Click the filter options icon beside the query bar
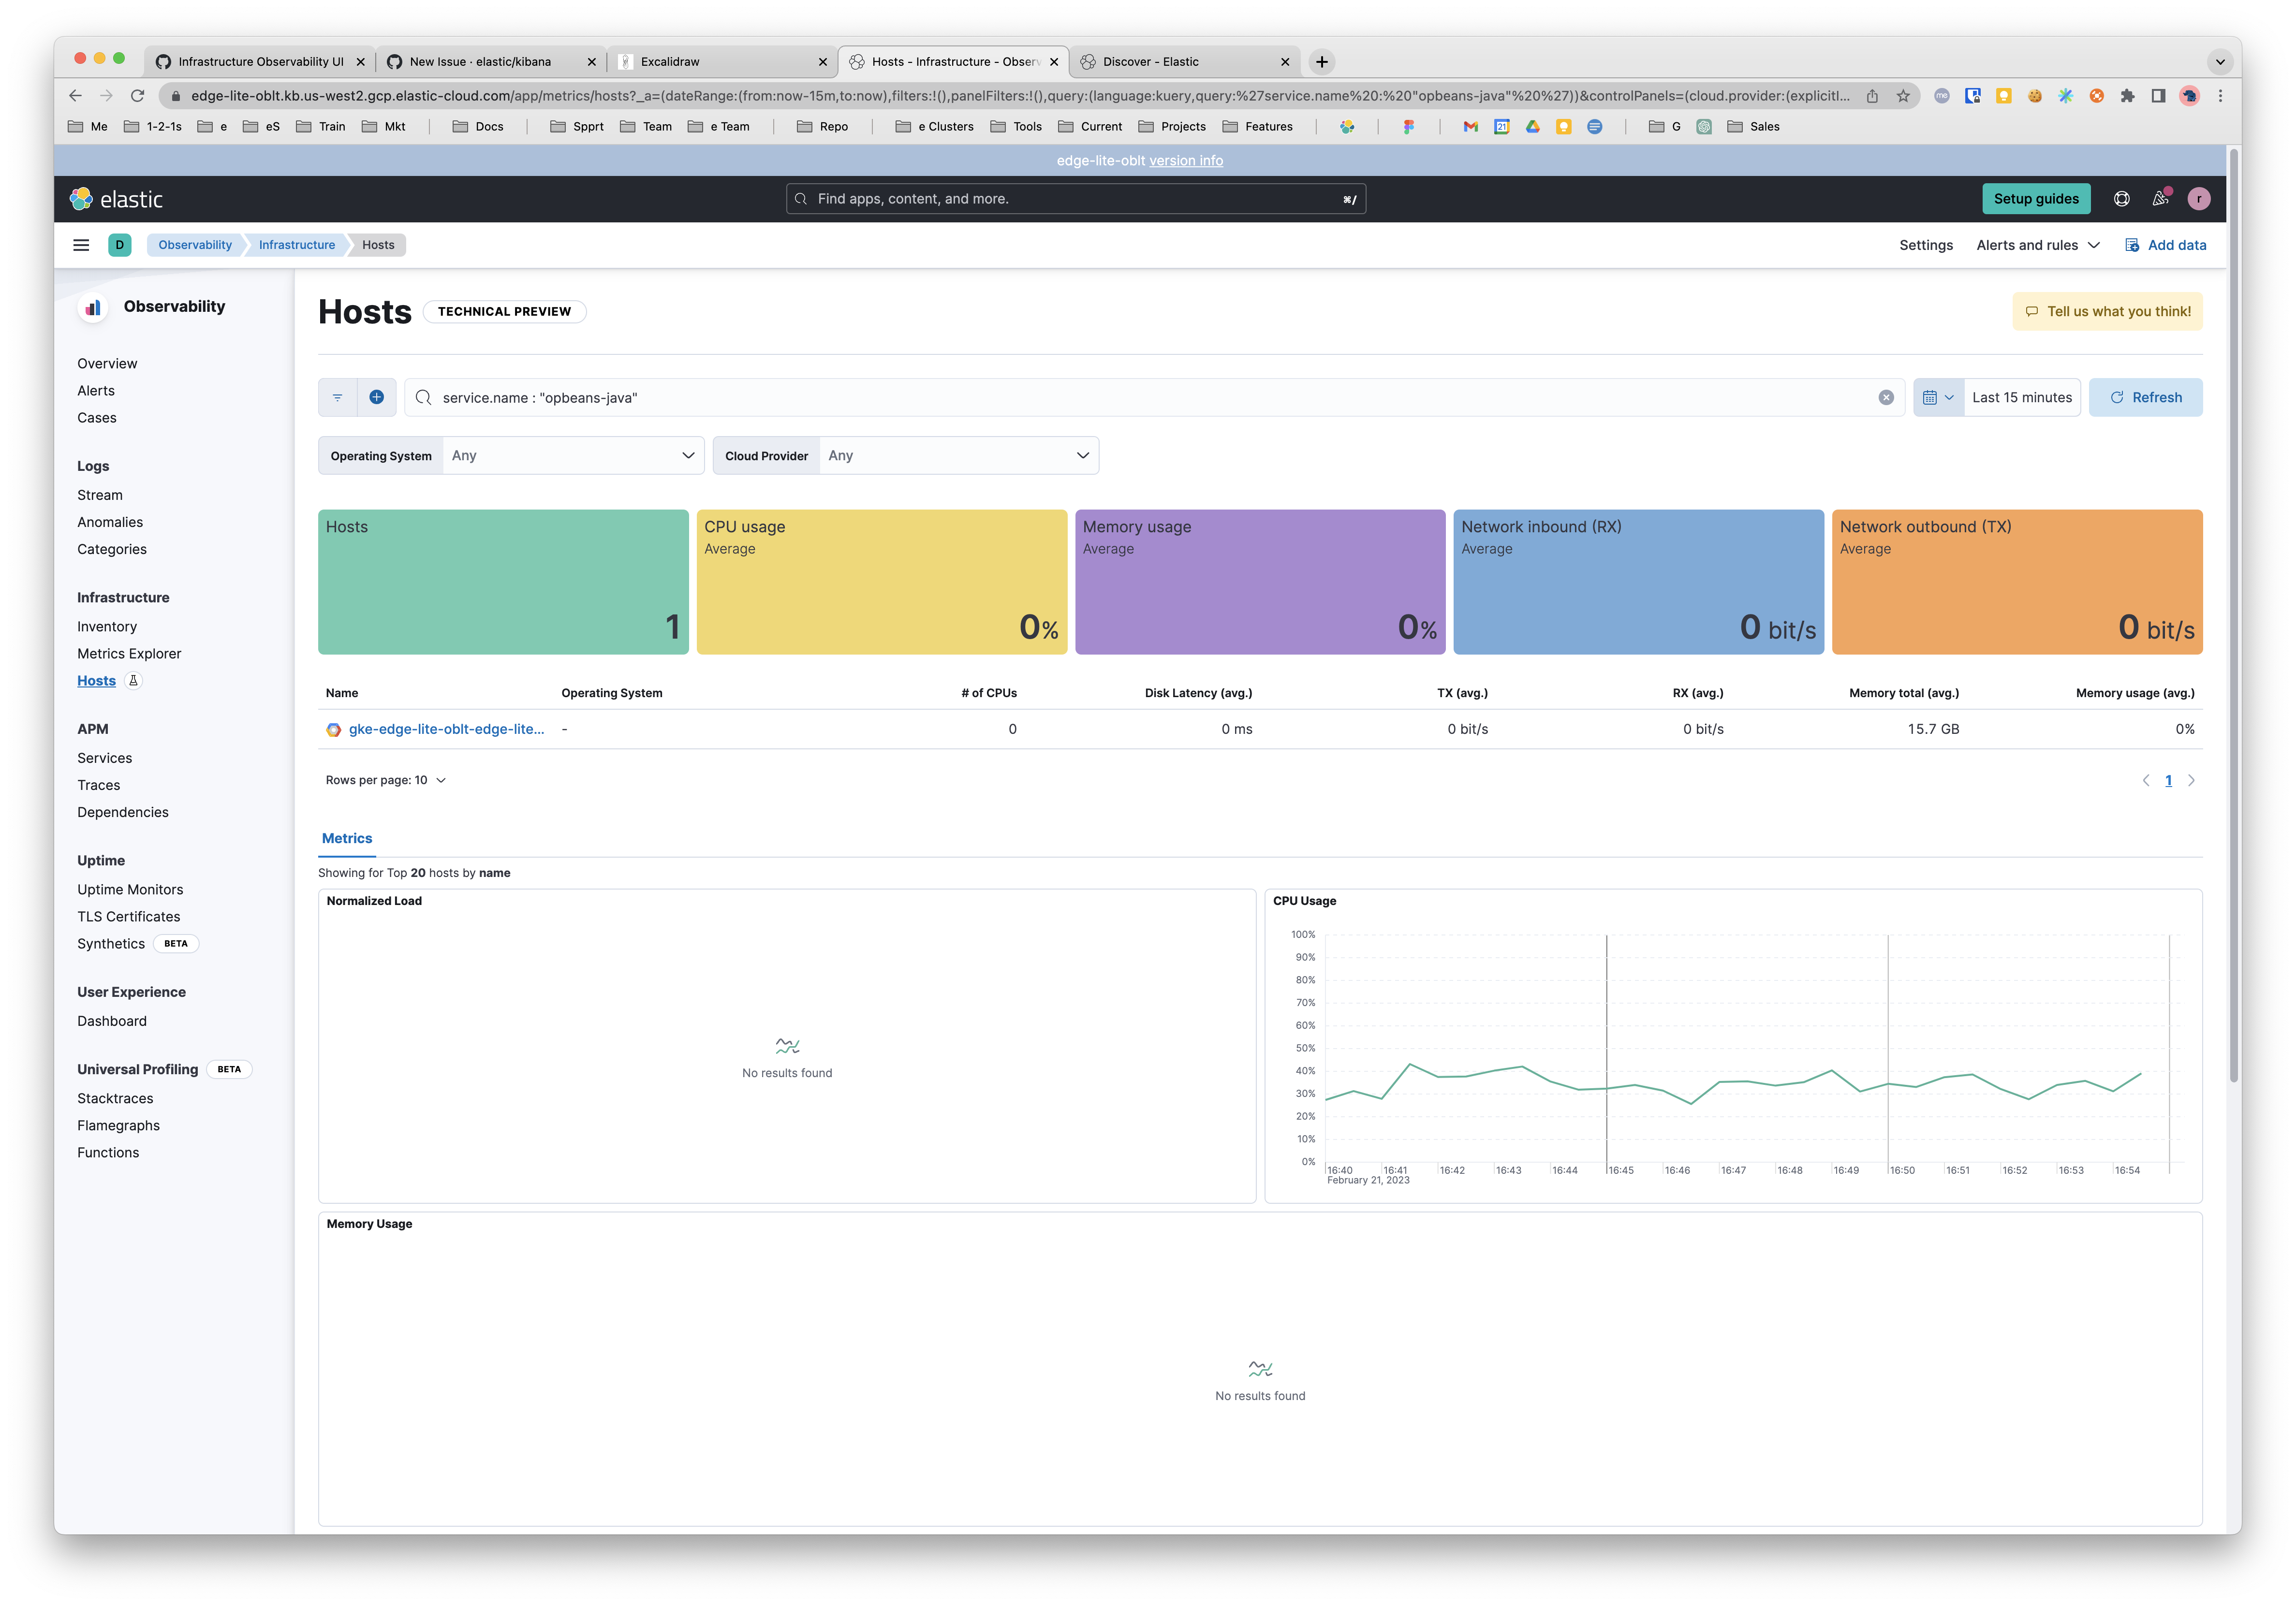This screenshot has width=2296, height=1606. (337, 397)
